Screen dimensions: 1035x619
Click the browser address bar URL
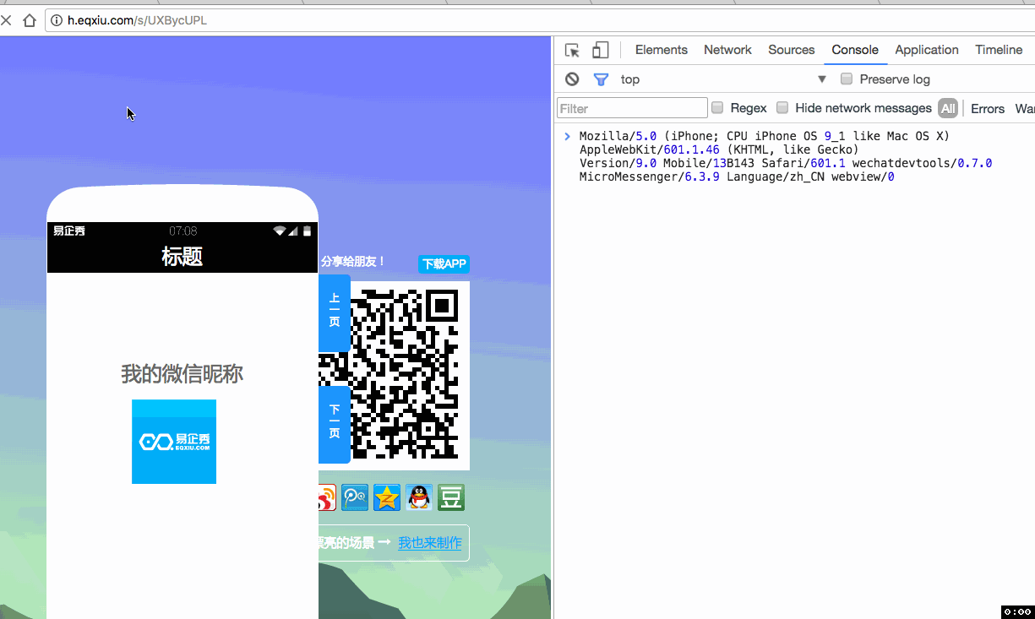(137, 20)
